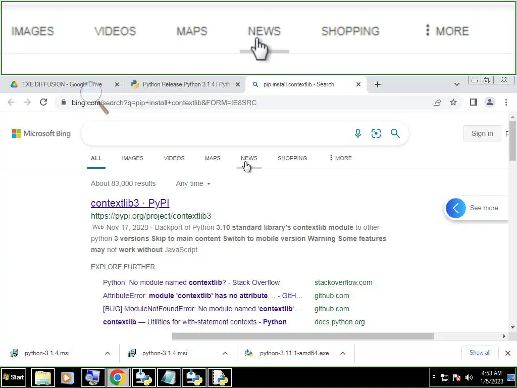The width and height of the screenshot is (517, 388).
Task: Select the VIDEOS search tab
Action: click(x=174, y=158)
